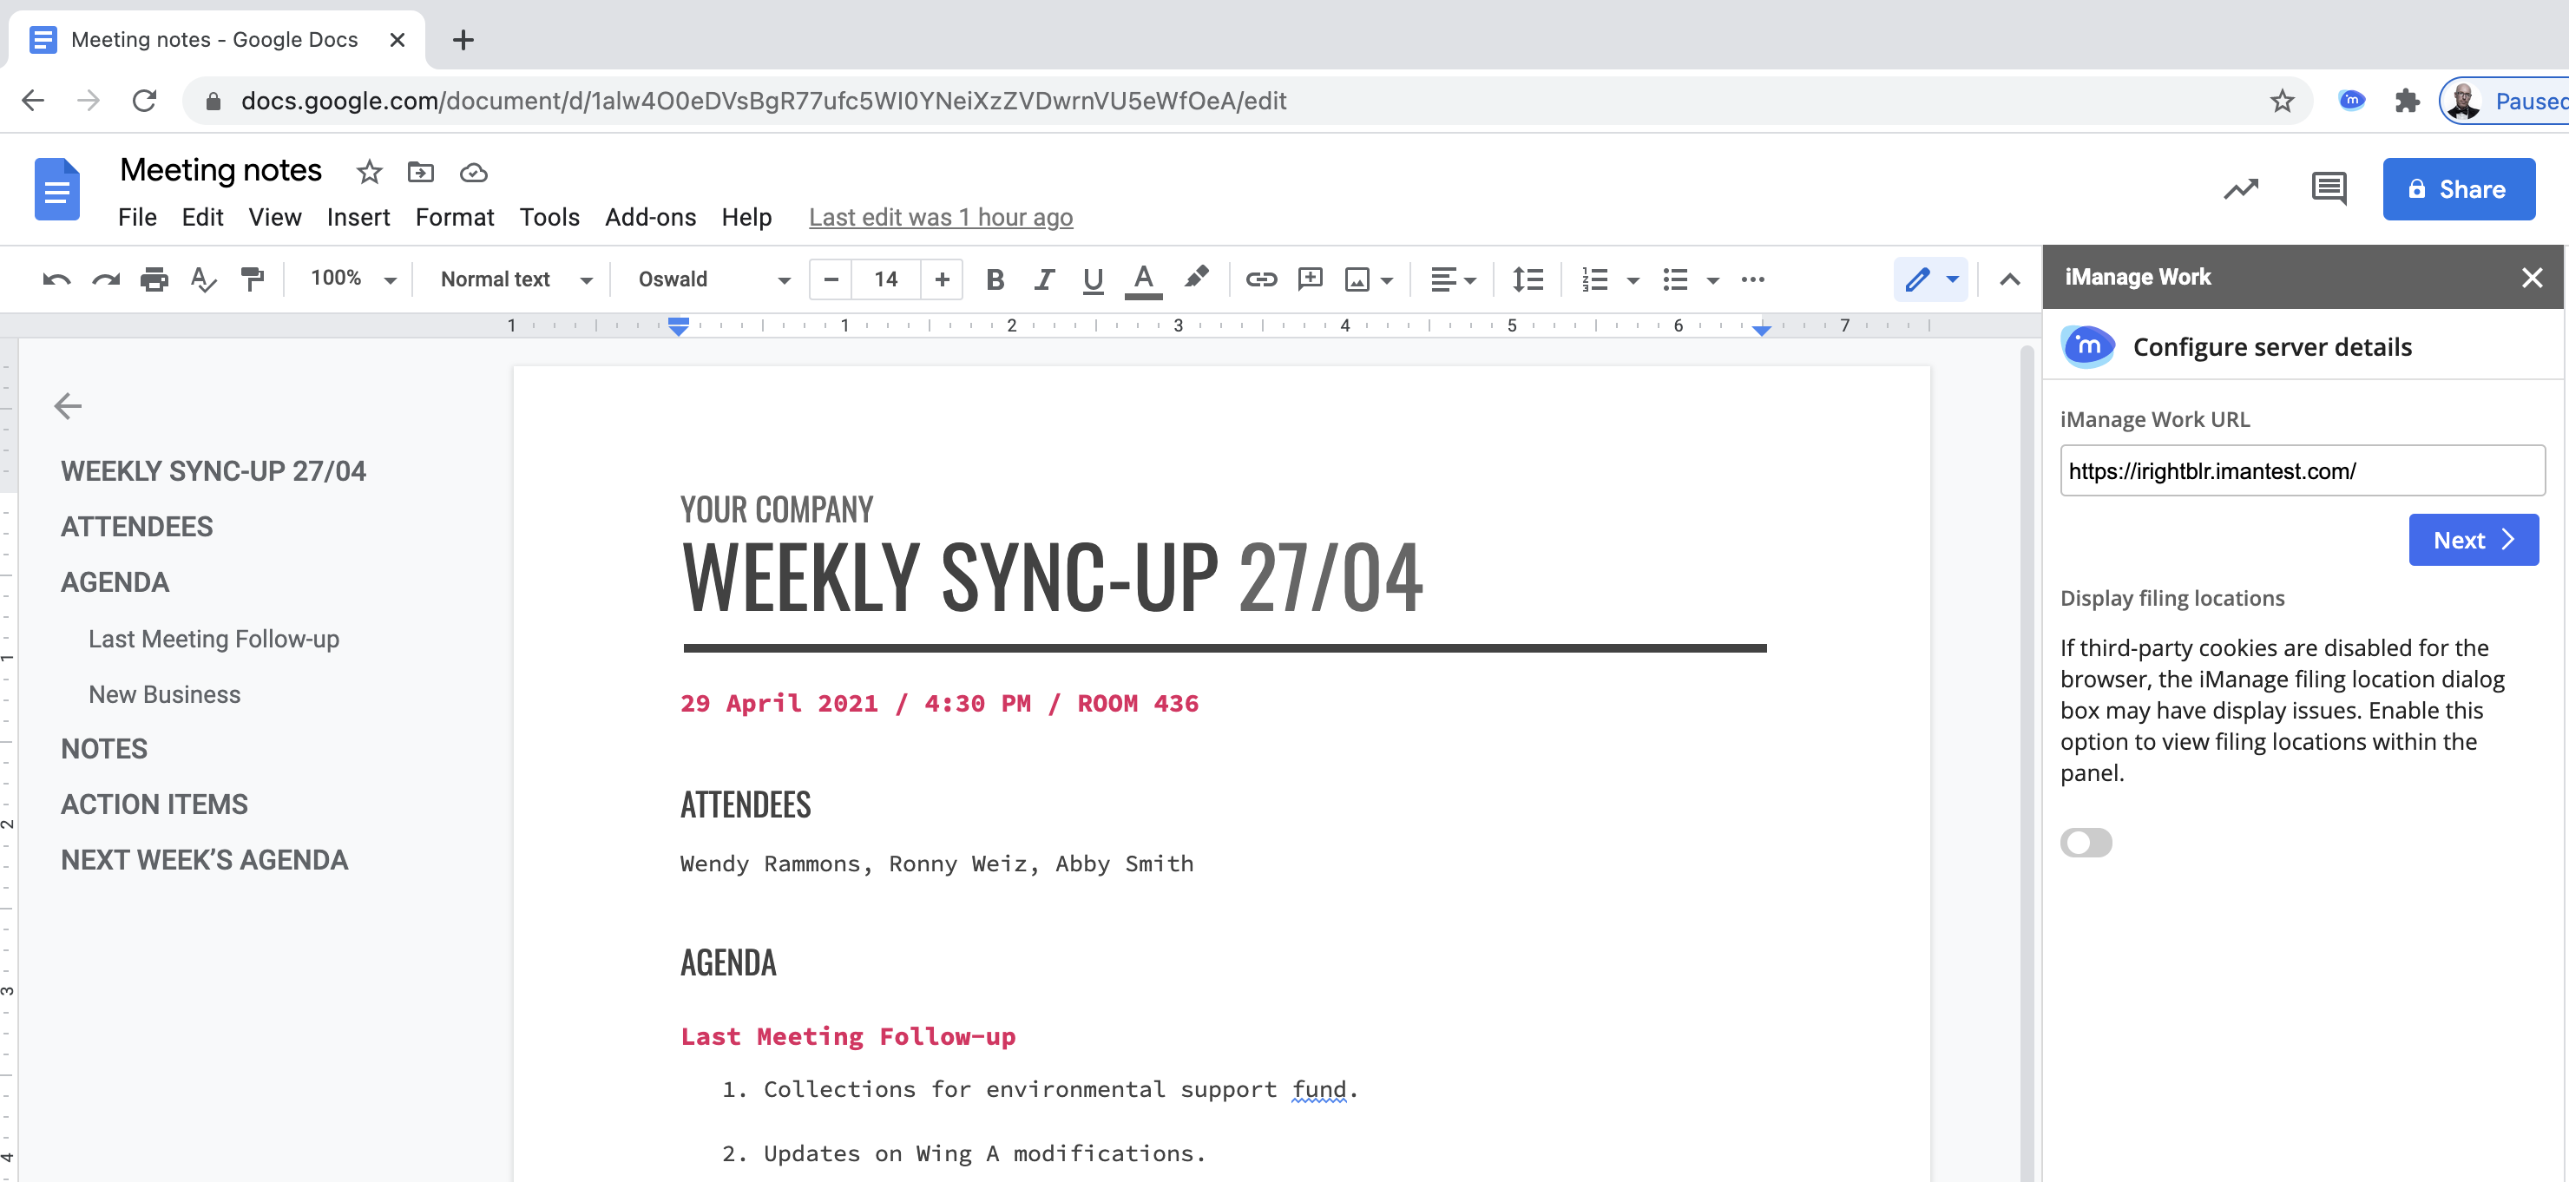
Task: Insert an image
Action: coord(1358,279)
